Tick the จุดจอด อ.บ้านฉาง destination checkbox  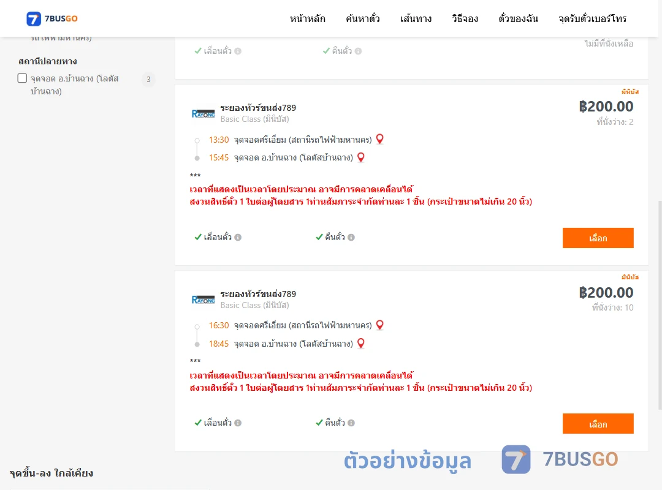[x=23, y=78]
